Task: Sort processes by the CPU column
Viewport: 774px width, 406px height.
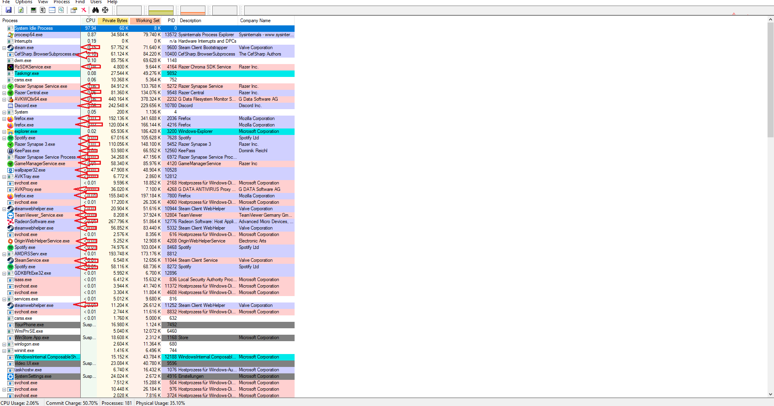Action: click(x=90, y=21)
